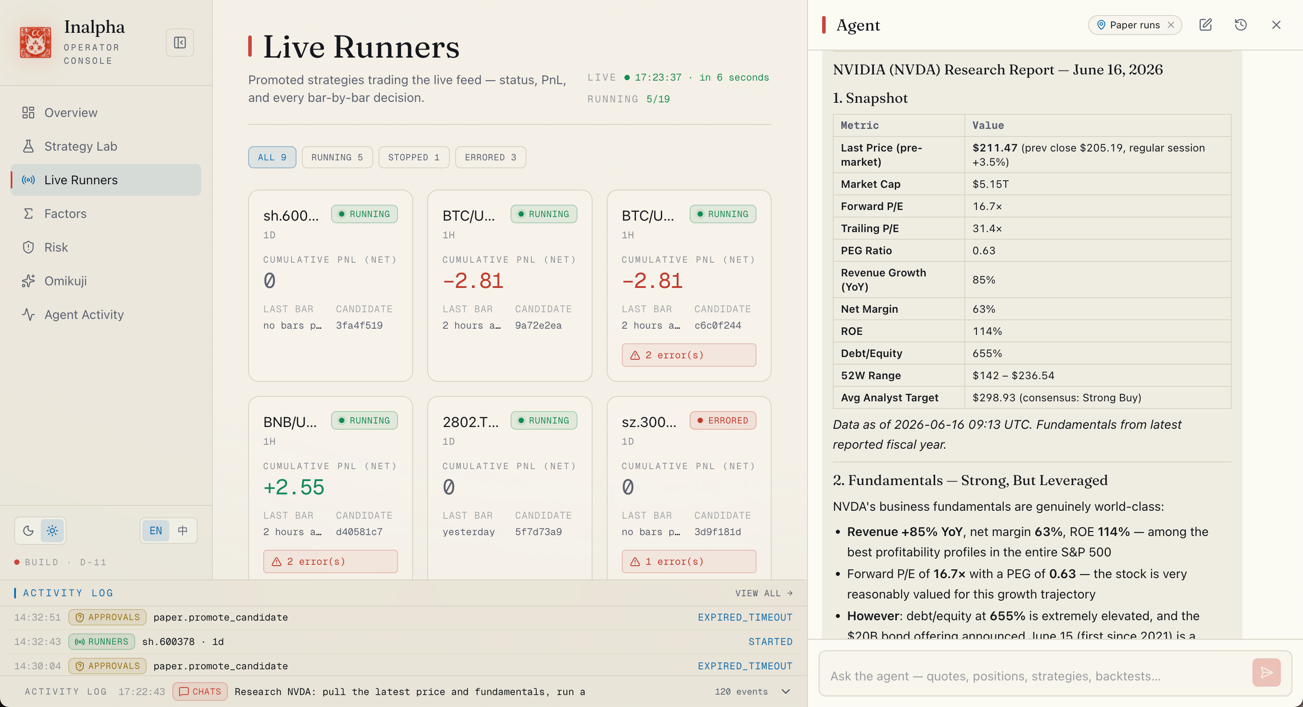
Task: Remove the Paper runs context chip
Action: (1170, 25)
